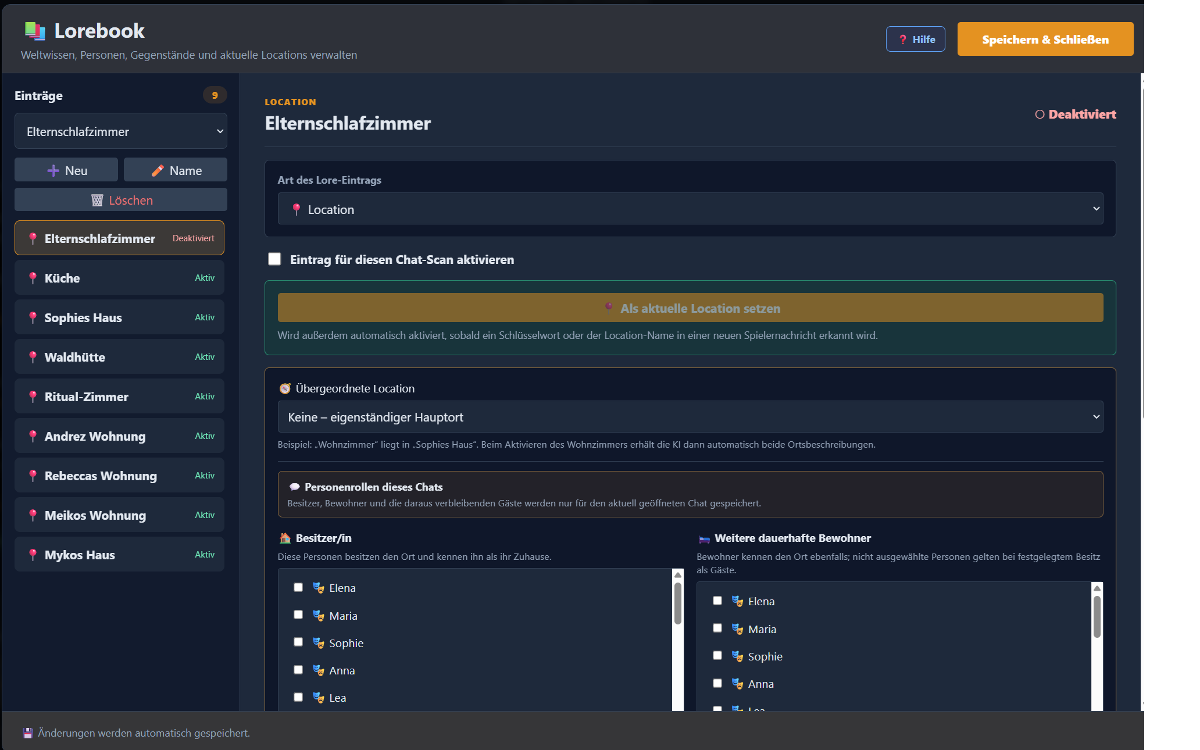Image resolution: width=1200 pixels, height=750 pixels.
Task: Click the plus icon in the Neu button
Action: [53, 170]
